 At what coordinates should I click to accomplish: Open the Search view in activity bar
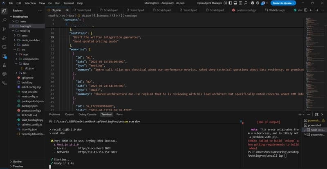click(x=4, y=20)
